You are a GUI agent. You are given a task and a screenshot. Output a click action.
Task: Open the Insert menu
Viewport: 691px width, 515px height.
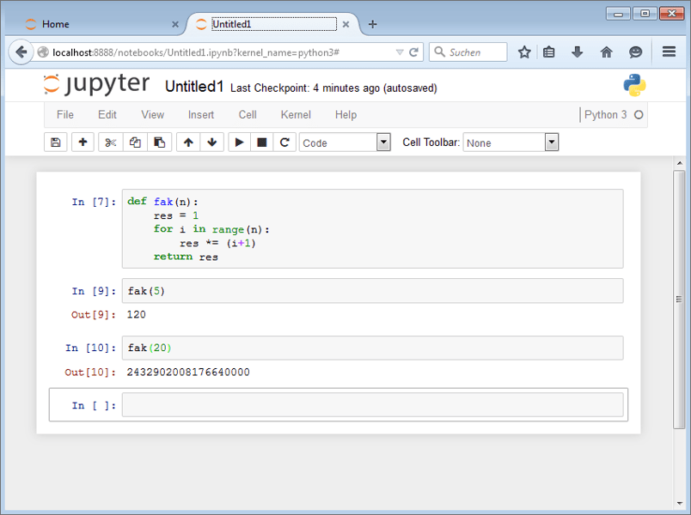coord(201,115)
